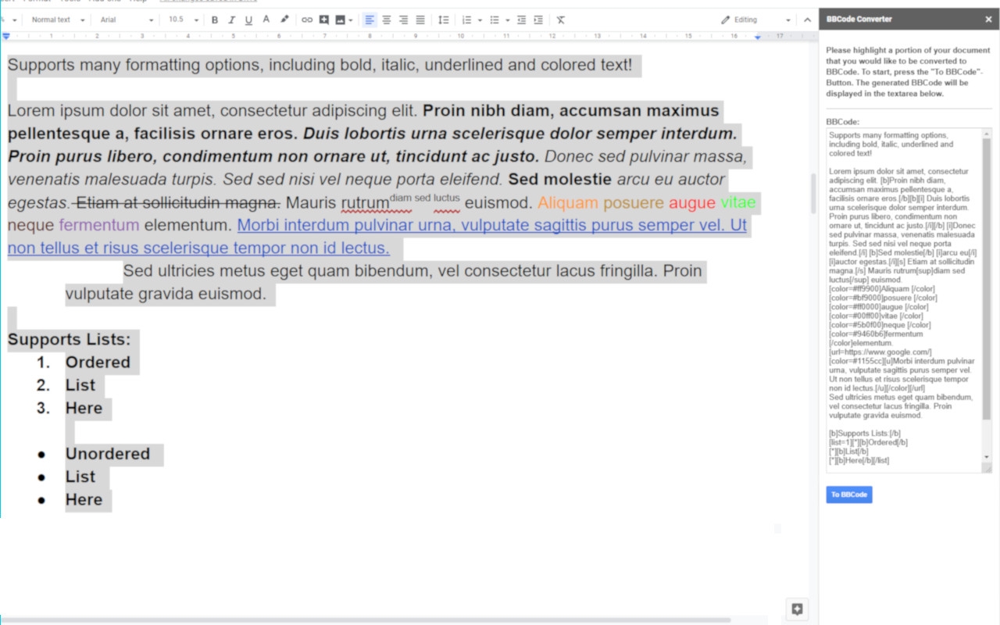
Task: Toggle bold formatting in the toolbar
Action: tap(215, 20)
